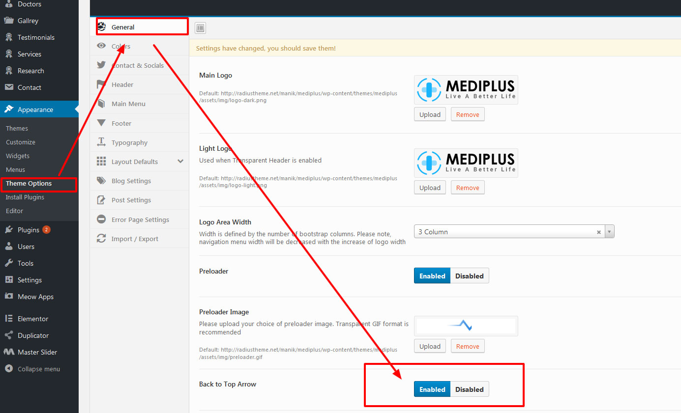Click the Footer triangle icon
681x413 pixels.
pos(101,123)
